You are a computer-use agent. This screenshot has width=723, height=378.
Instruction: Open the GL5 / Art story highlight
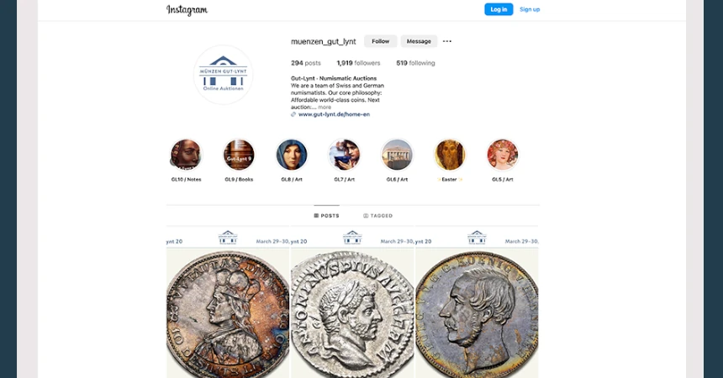503,155
